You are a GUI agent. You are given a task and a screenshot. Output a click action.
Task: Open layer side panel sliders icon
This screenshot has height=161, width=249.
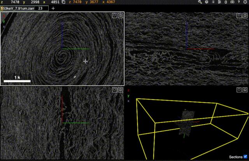[219, 2]
